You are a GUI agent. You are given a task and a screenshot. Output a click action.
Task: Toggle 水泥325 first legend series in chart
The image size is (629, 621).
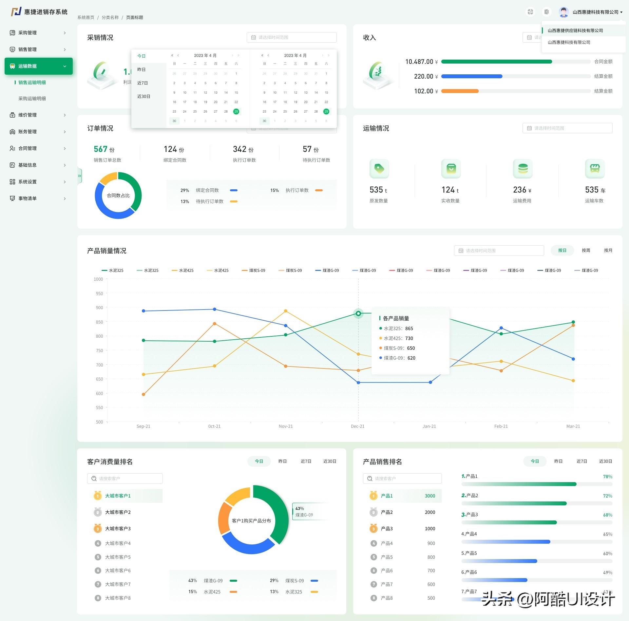112,271
